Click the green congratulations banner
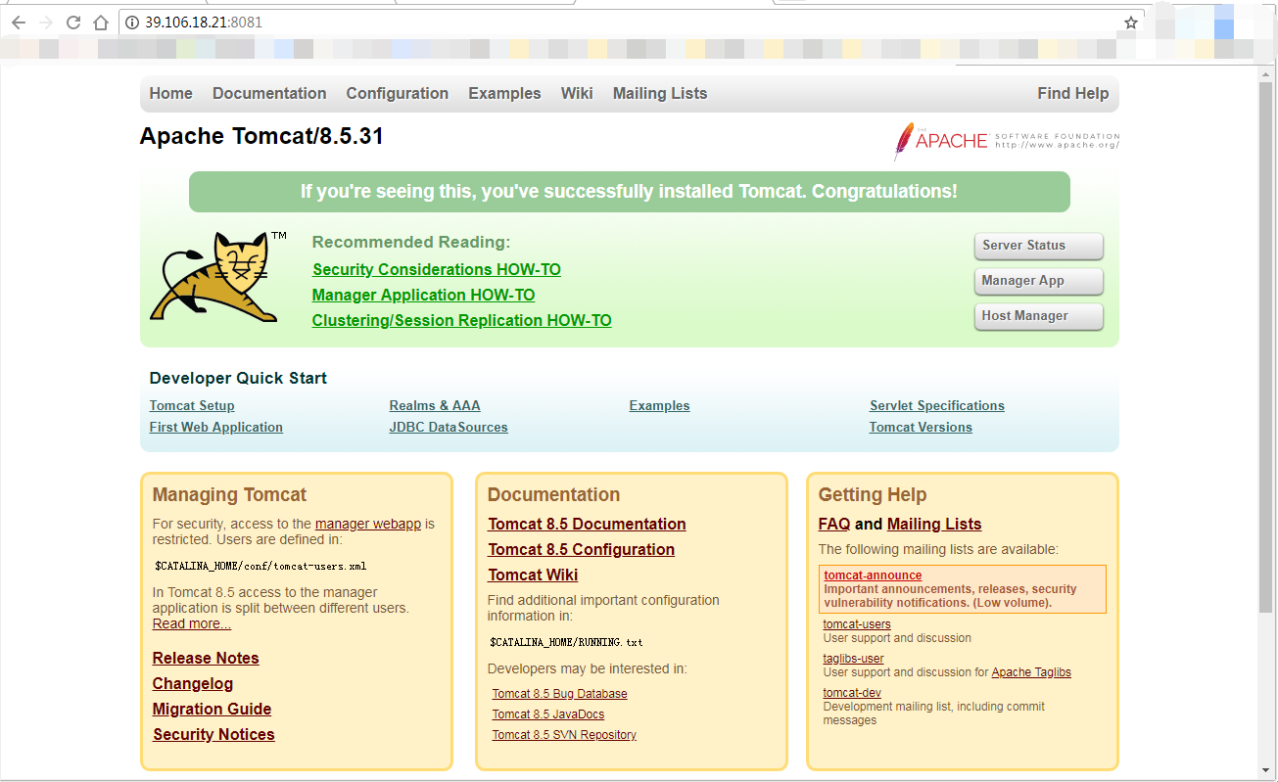1278x782 pixels. point(629,192)
